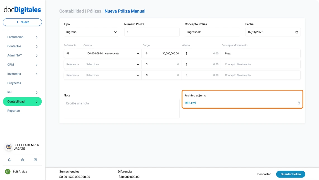Image resolution: width=319 pixels, height=180 pixels.
Task: Click Descartar to discard the póliza
Action: pyautogui.click(x=264, y=174)
